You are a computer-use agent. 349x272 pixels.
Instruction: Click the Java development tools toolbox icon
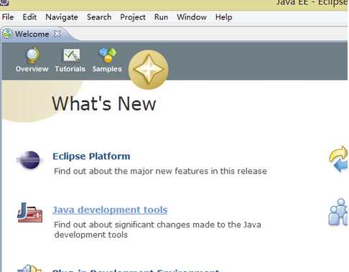pos(30,212)
